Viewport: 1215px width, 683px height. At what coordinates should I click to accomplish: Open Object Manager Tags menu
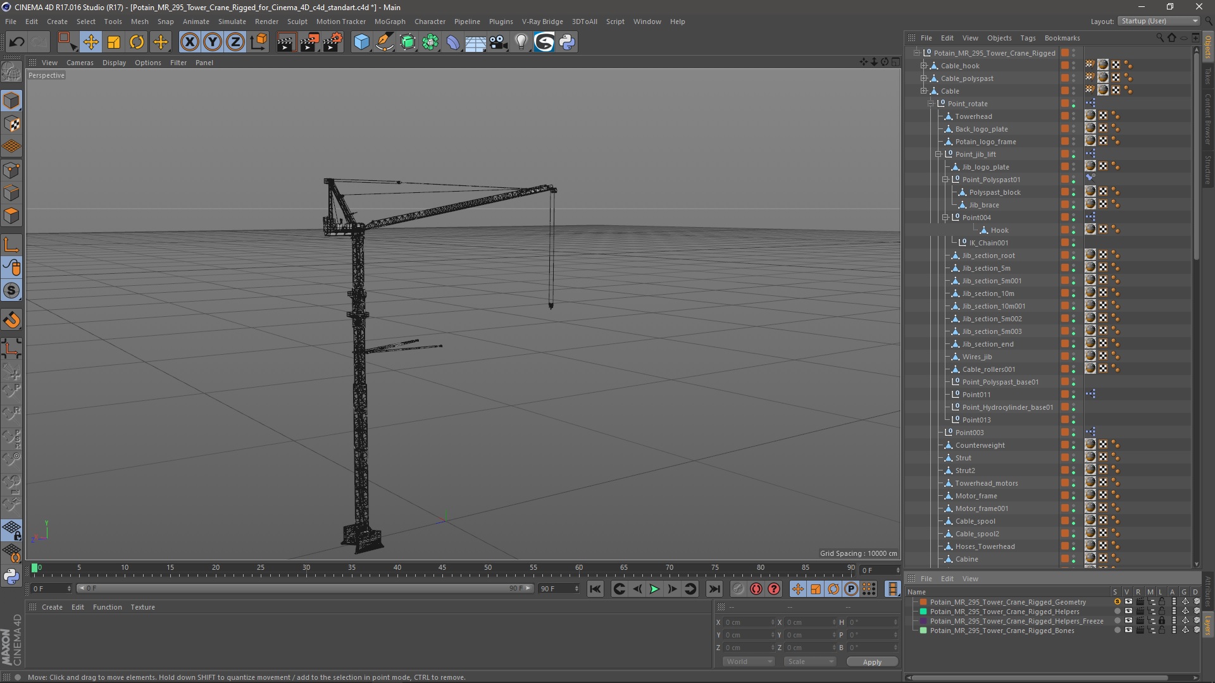[1028, 38]
